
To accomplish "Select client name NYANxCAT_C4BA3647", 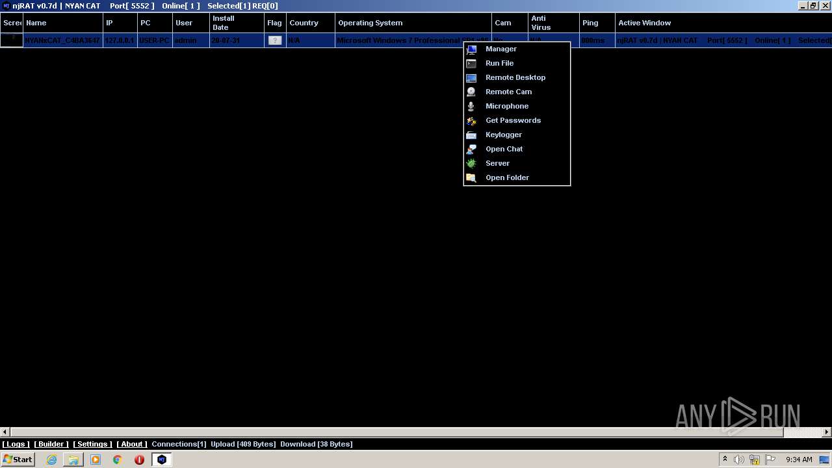I will point(62,40).
